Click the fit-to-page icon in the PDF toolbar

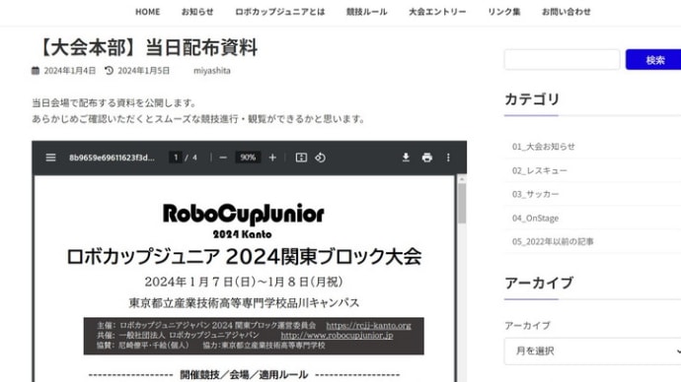point(301,158)
